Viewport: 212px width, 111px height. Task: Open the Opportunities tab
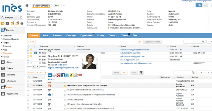[86, 35]
